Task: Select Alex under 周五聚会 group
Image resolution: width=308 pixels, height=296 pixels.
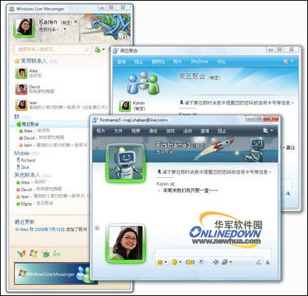Action: pyautogui.click(x=35, y=131)
